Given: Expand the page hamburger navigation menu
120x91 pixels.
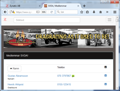Looking at the screenshot, I should point(109,20).
